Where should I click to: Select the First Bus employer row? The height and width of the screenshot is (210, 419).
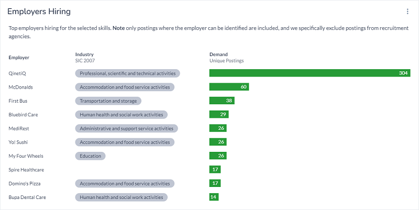tap(18, 101)
